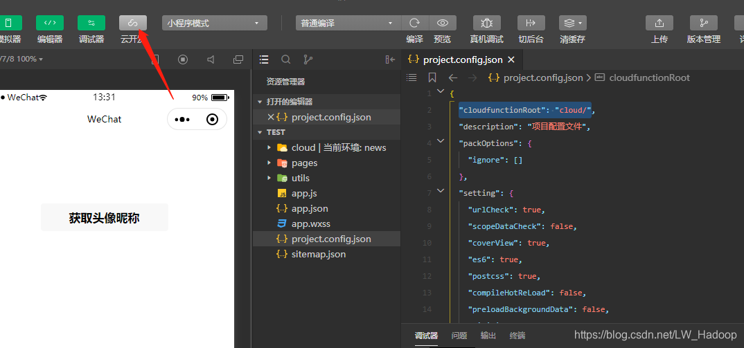The width and height of the screenshot is (744, 348).
Task: Switch to the 调试器 bottom tab
Action: point(426,336)
